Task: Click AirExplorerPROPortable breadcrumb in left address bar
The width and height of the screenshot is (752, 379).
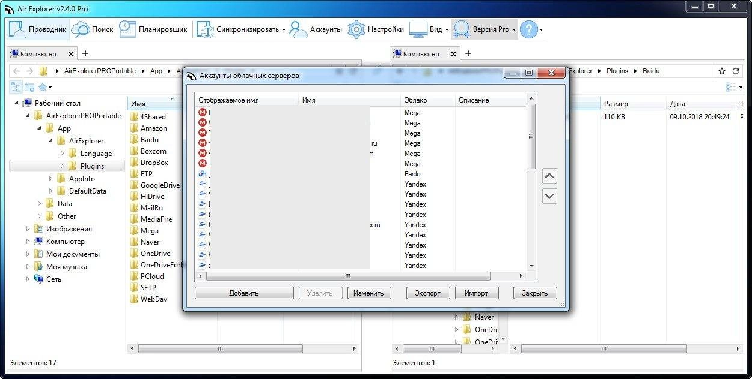Action: tap(100, 71)
